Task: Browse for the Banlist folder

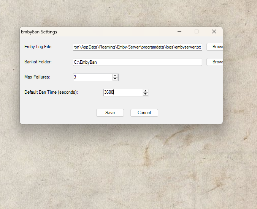Action: tap(215, 62)
